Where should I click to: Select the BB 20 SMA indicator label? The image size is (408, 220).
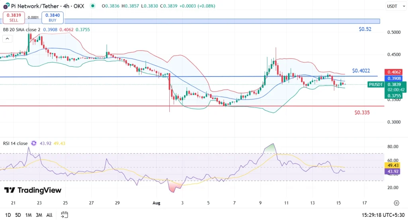(22, 29)
